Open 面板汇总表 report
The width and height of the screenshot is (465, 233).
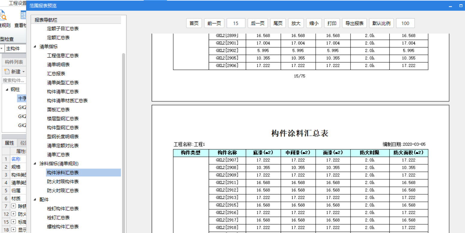[x=58, y=110]
